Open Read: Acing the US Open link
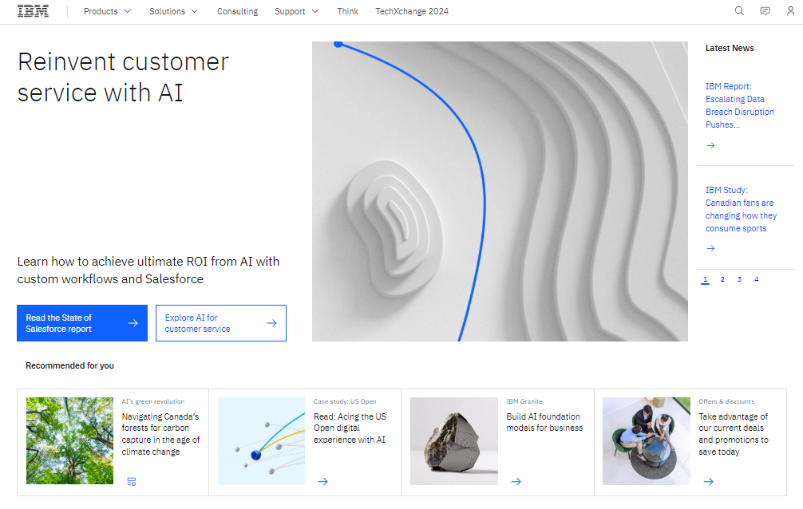The width and height of the screenshot is (803, 509). click(350, 428)
